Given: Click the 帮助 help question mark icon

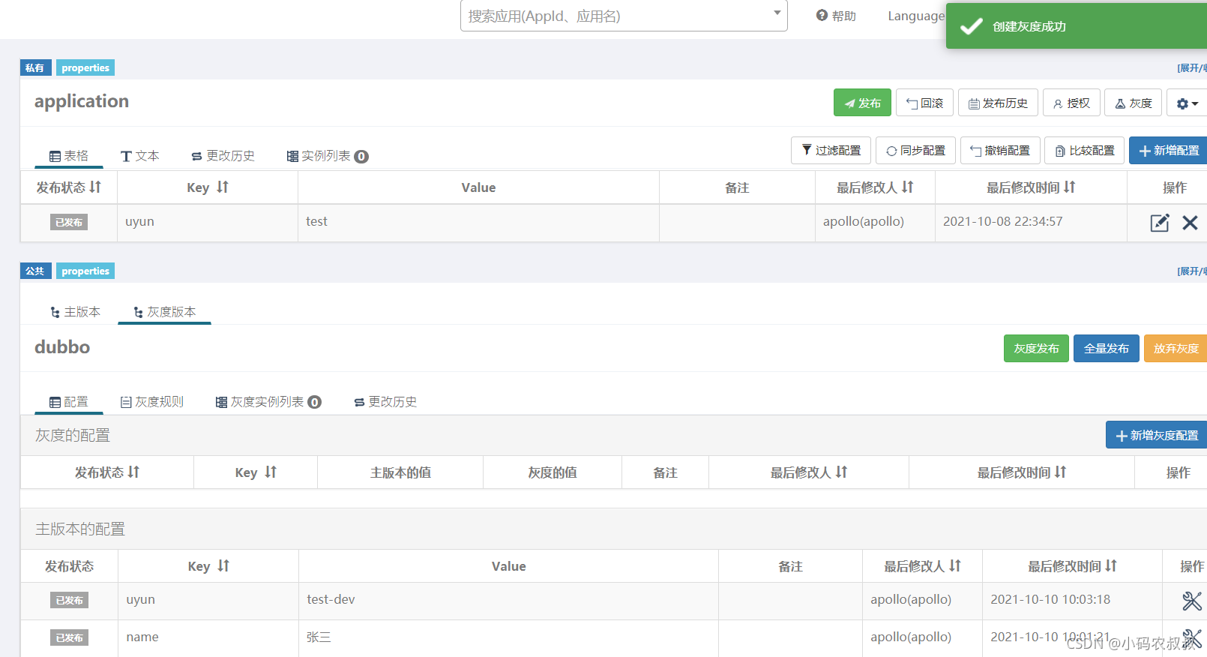Looking at the screenshot, I should [822, 15].
